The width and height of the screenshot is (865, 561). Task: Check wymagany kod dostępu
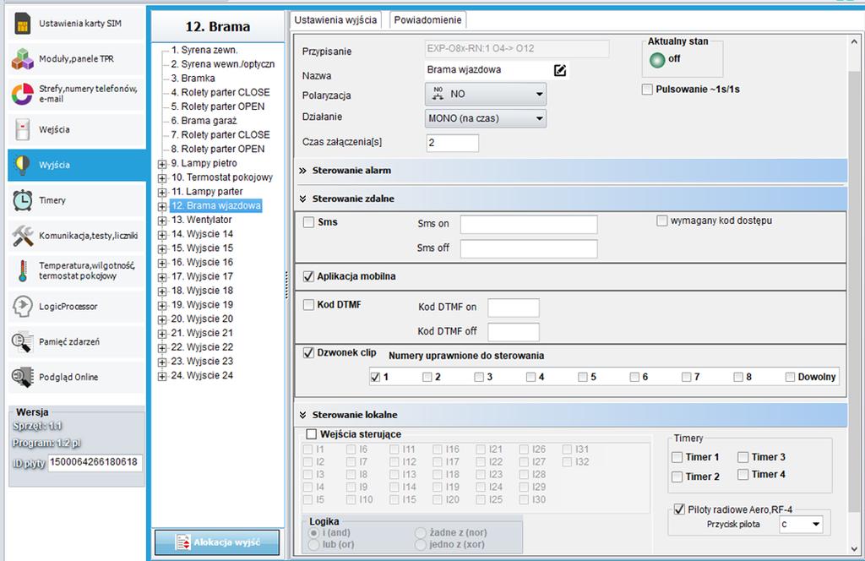(662, 221)
